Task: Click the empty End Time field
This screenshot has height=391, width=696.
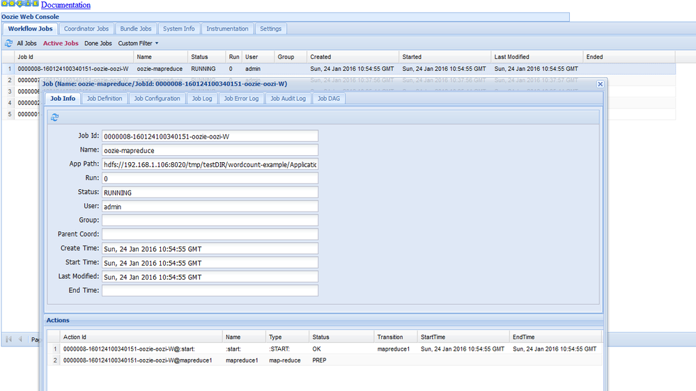Action: pyautogui.click(x=210, y=291)
